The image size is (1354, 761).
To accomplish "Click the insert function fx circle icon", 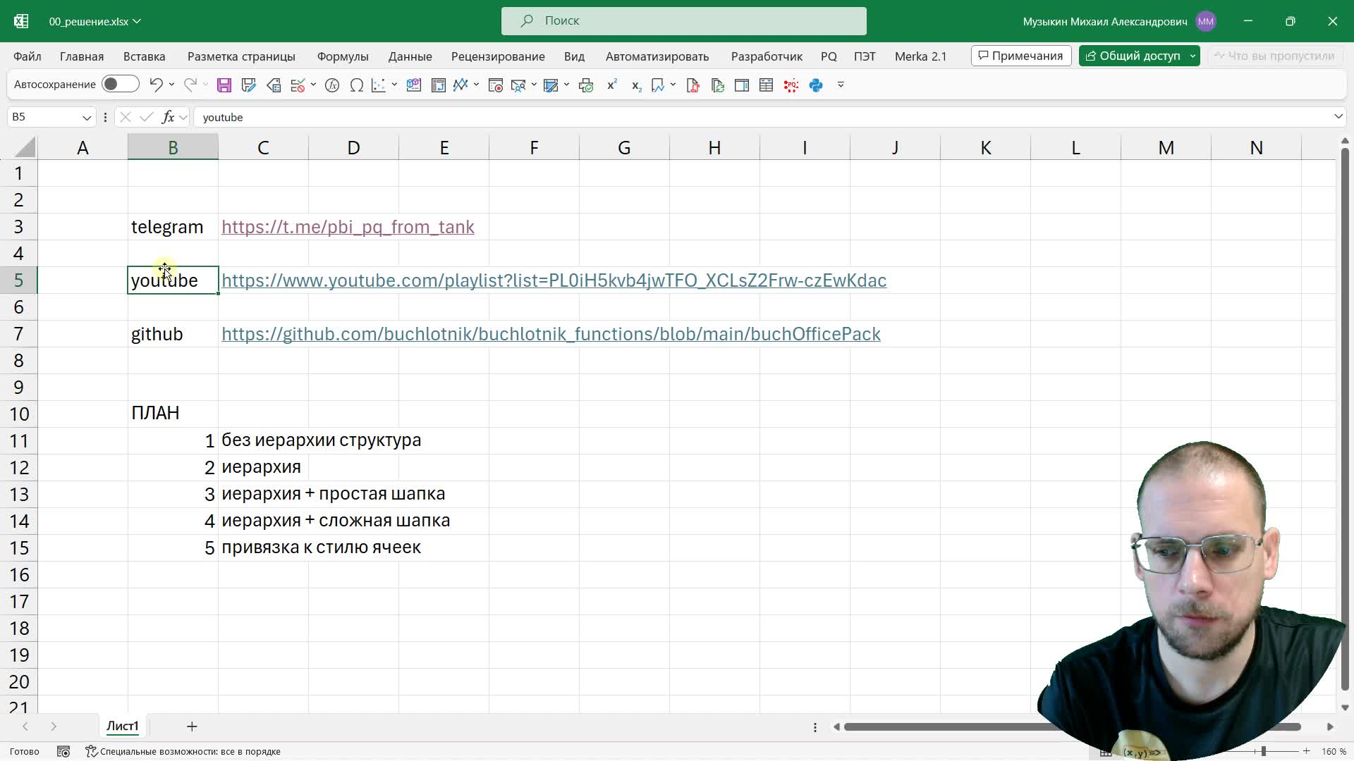I will point(332,85).
